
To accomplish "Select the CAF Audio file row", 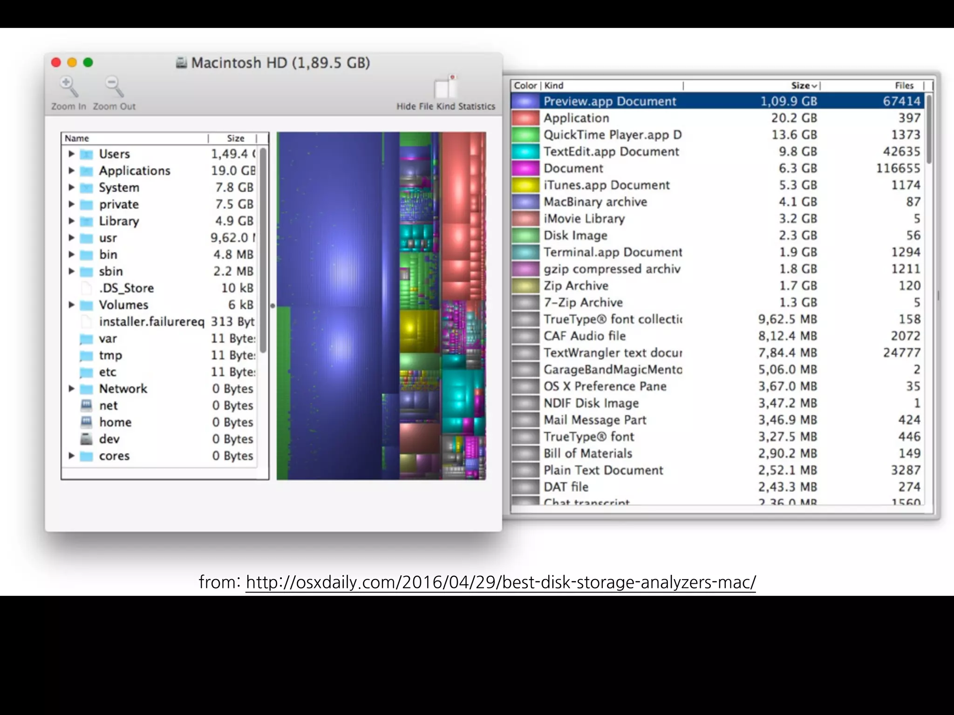I will coord(717,336).
